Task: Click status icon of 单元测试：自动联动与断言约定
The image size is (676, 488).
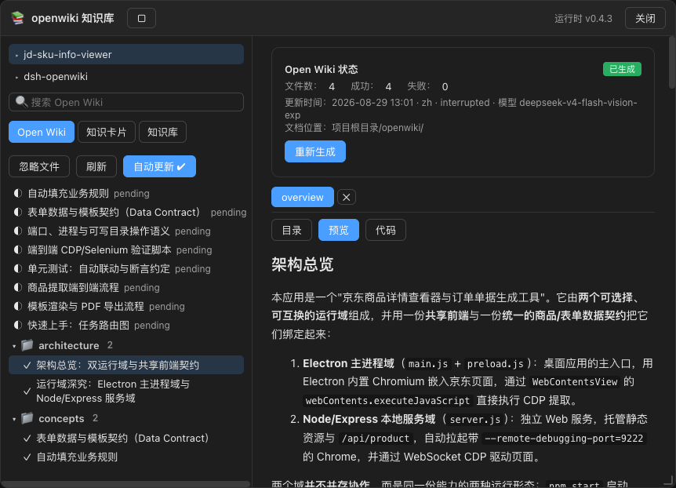Action: (x=18, y=268)
